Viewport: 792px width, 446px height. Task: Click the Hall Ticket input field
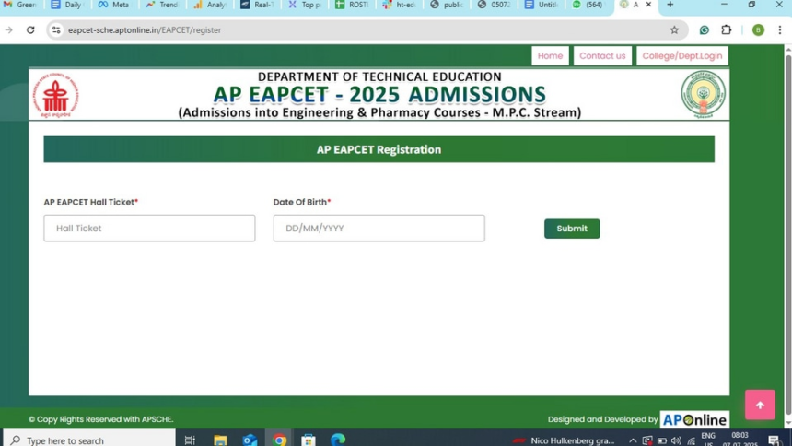tap(149, 229)
